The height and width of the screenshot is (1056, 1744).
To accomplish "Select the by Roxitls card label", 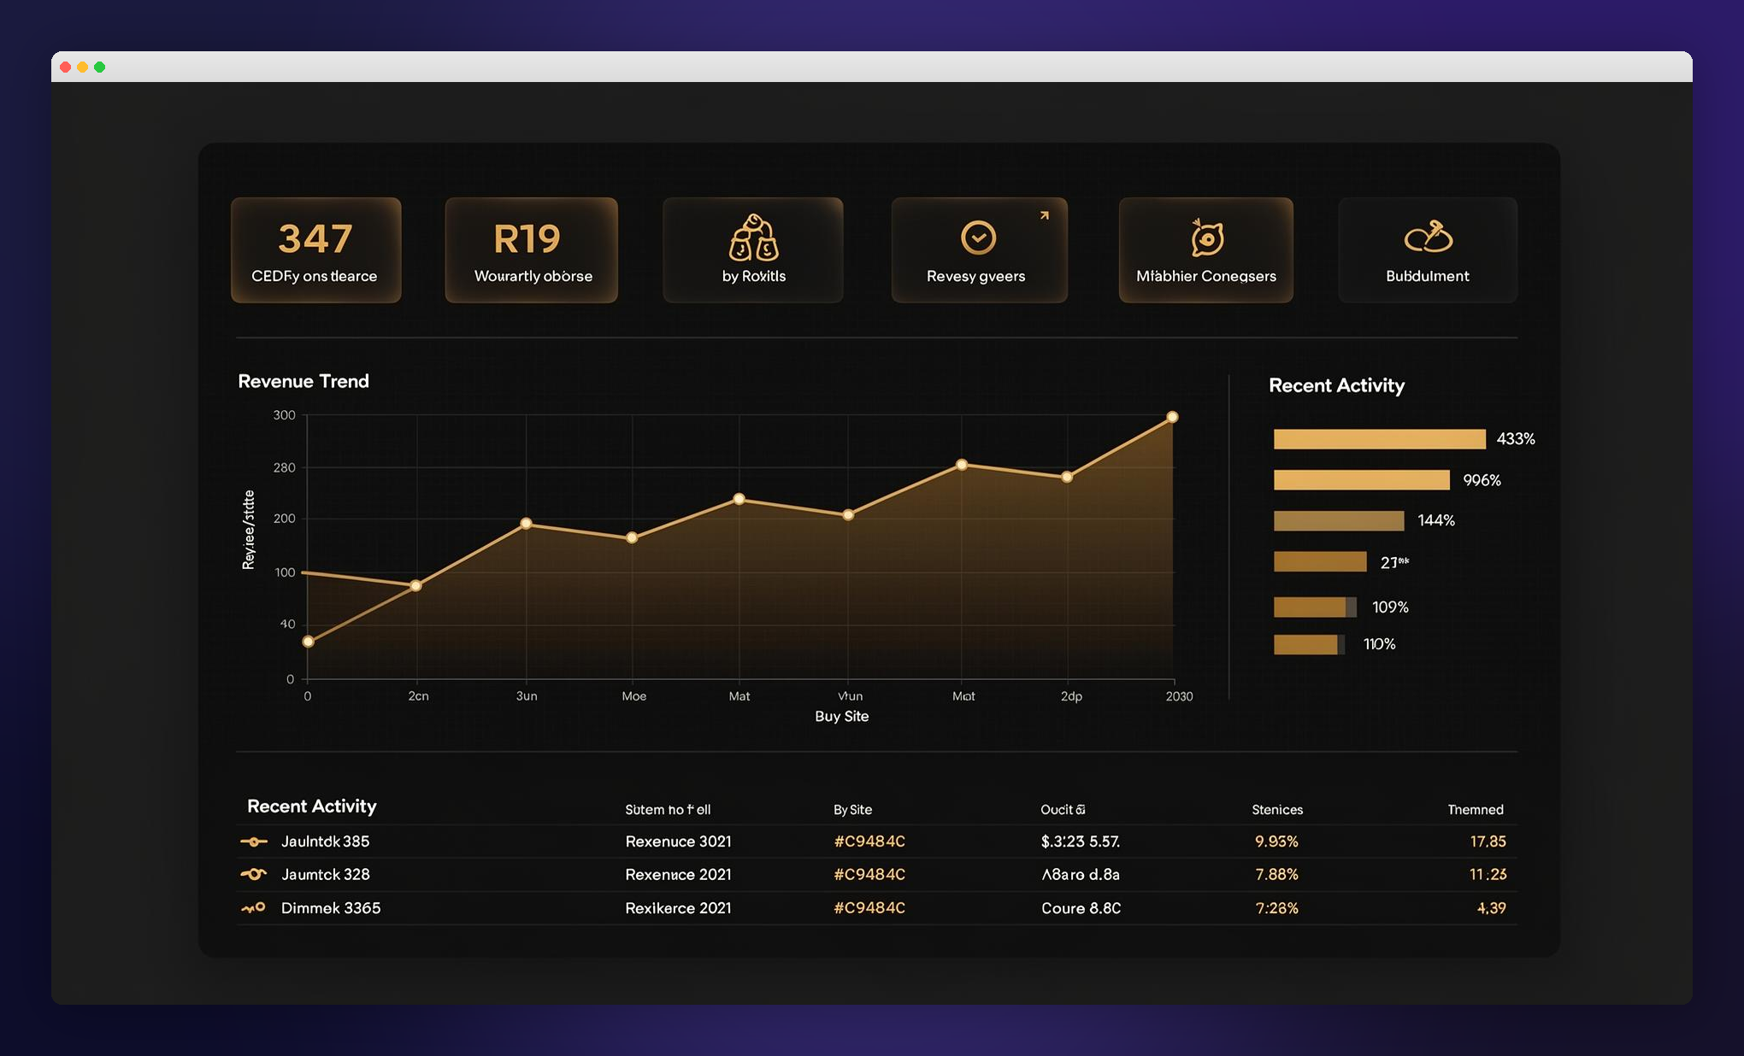I will [753, 276].
